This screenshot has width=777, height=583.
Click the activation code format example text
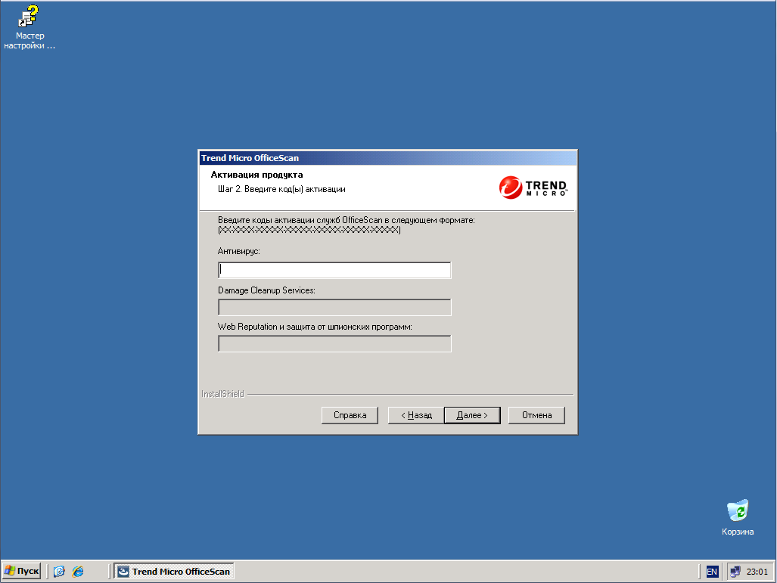pos(309,230)
